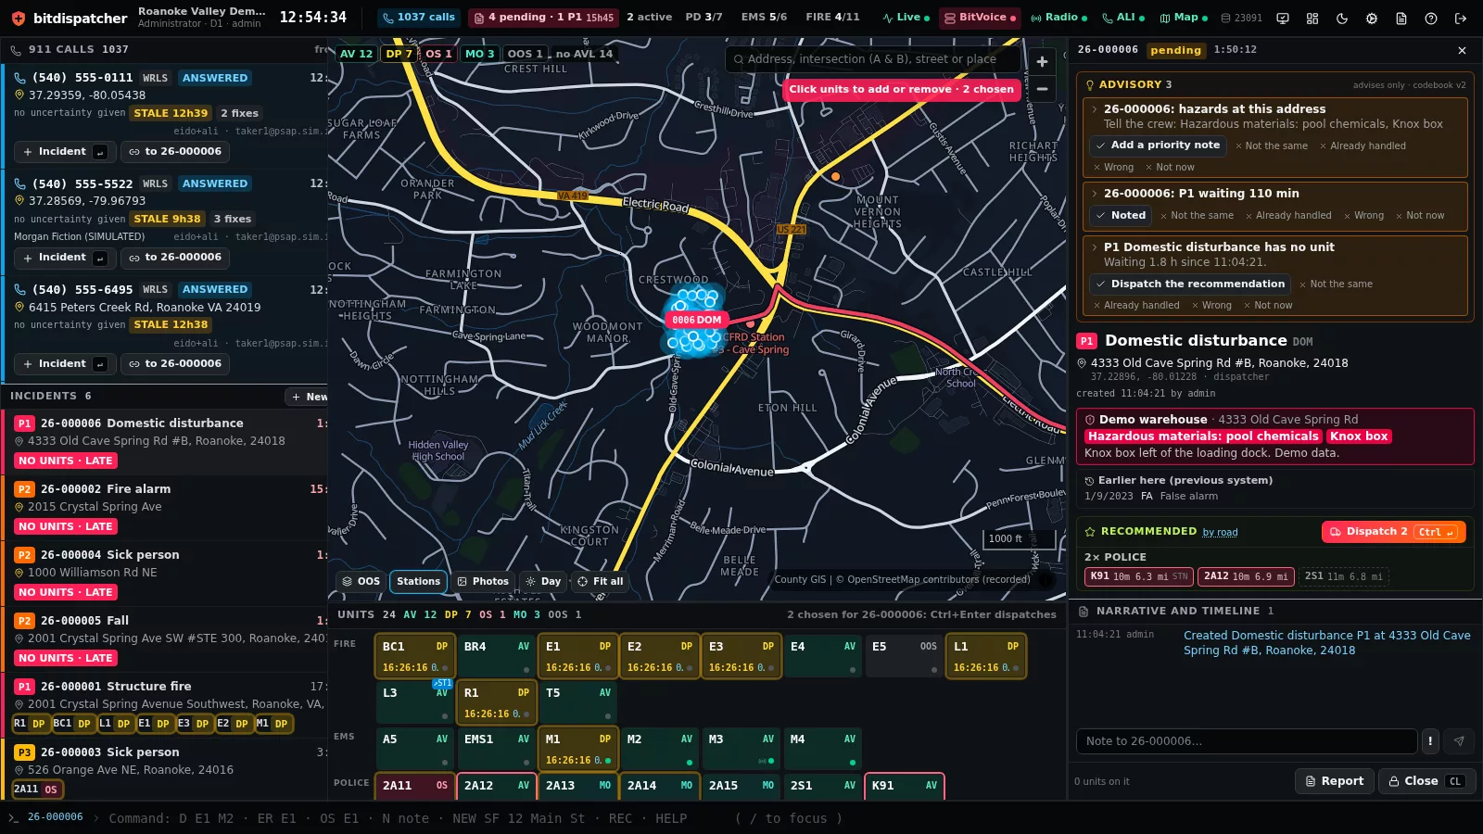Viewport: 1483px width, 834px height.
Task: Open the layout grid icon
Action: [1312, 18]
